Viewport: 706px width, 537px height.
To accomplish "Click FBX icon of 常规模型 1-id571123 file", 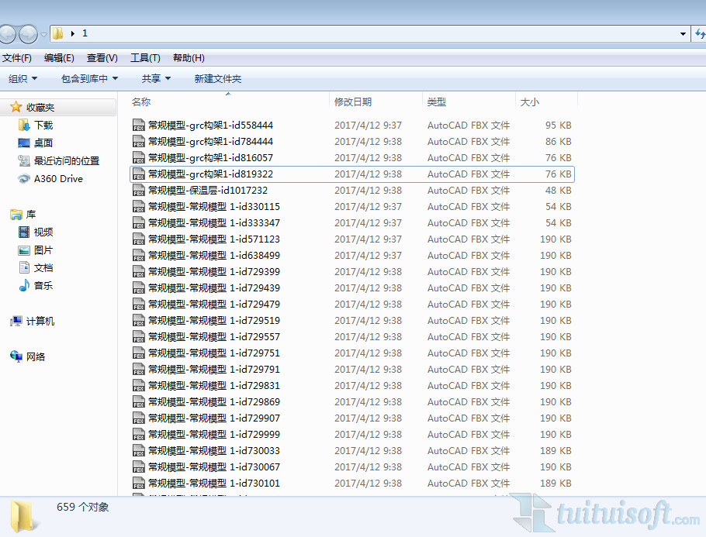I will pos(139,239).
